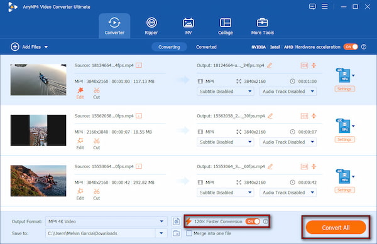Open help for 120× Faster Conversion
Viewport: 377px width, 244px height.
(265, 221)
